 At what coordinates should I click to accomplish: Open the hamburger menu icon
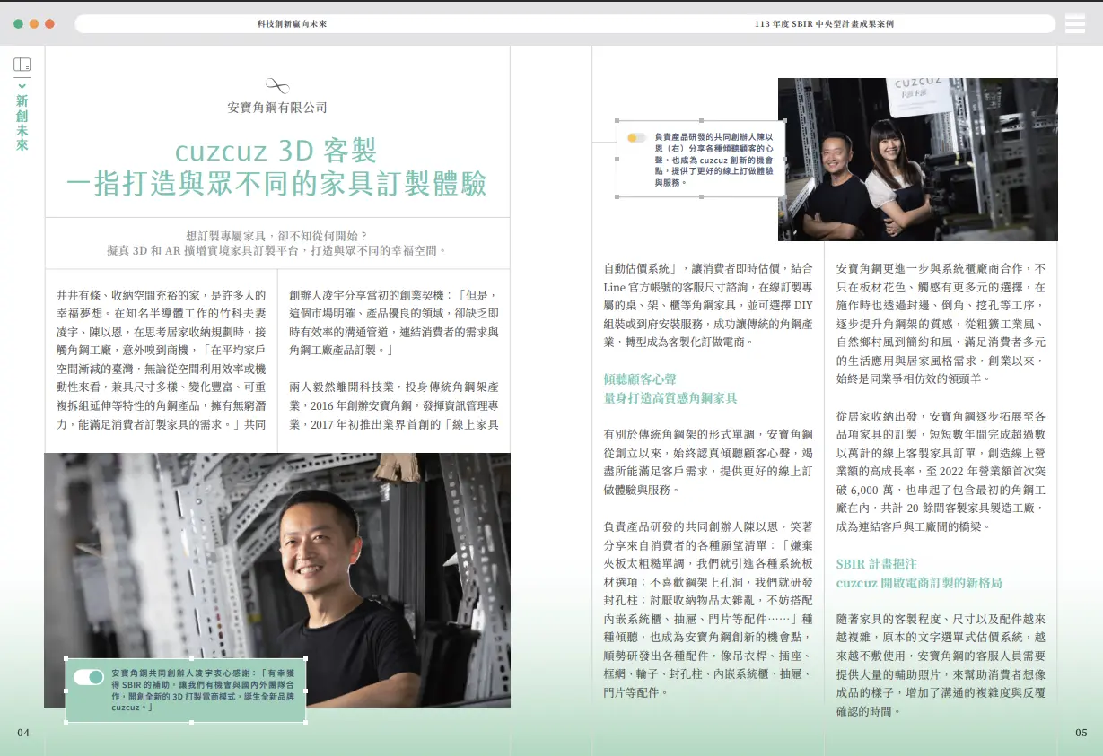click(x=1074, y=24)
